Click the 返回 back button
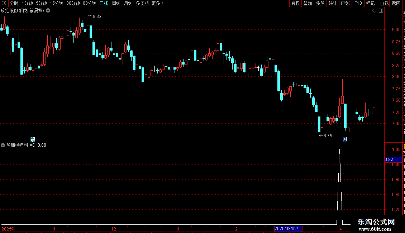 pyautogui.click(x=396, y=3)
